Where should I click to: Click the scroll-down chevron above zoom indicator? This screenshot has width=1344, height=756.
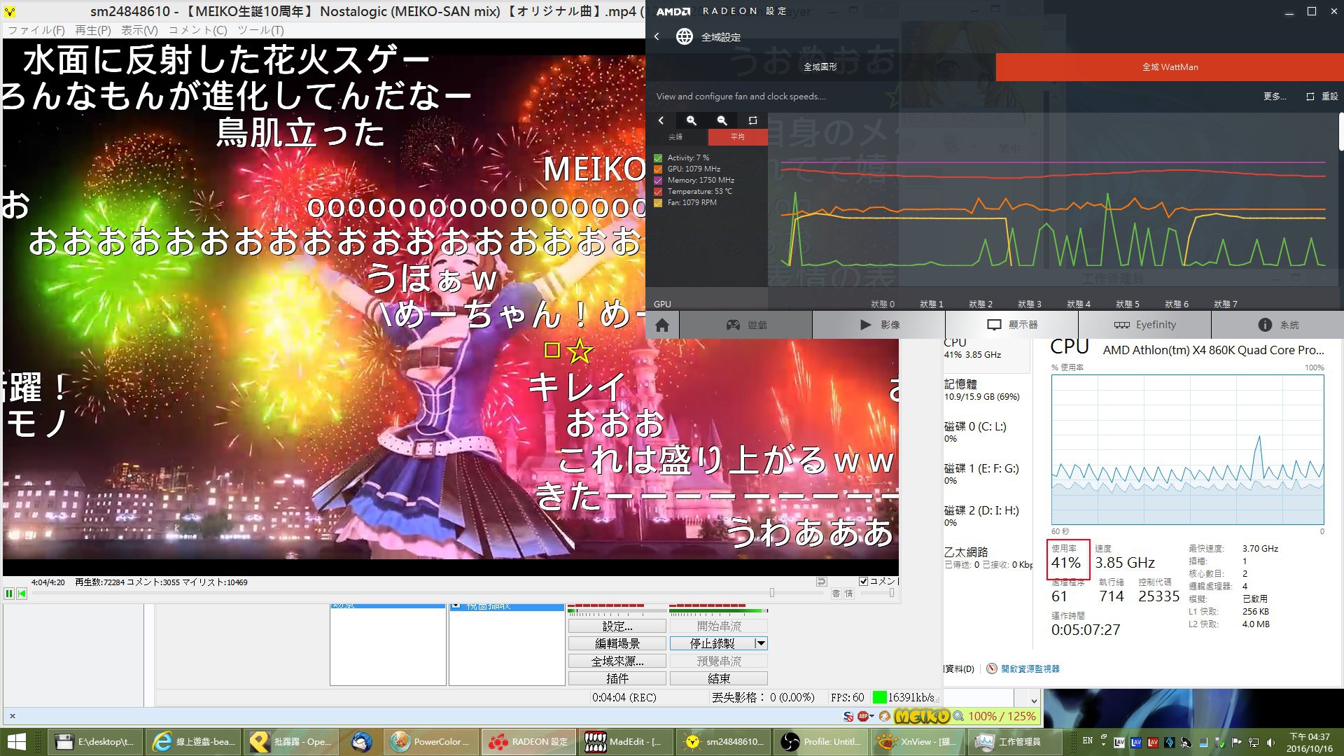tap(1034, 700)
